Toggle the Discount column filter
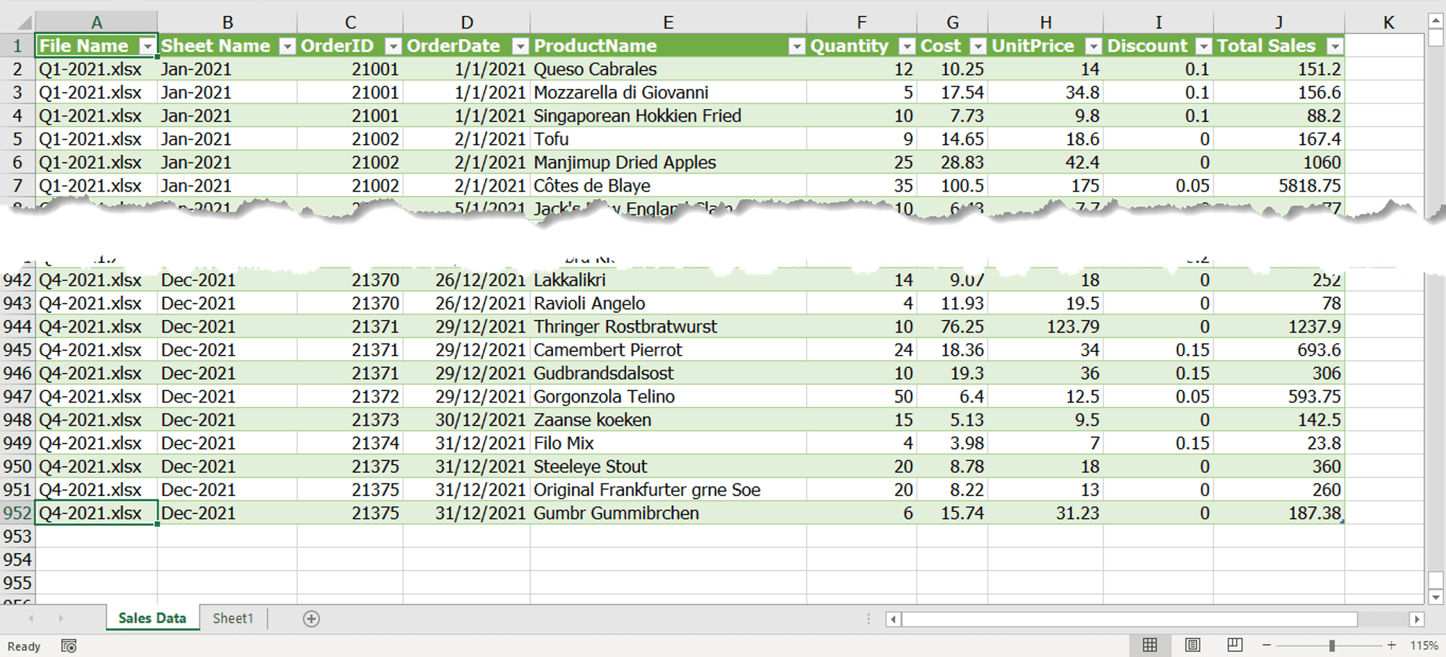 pyautogui.click(x=1204, y=46)
